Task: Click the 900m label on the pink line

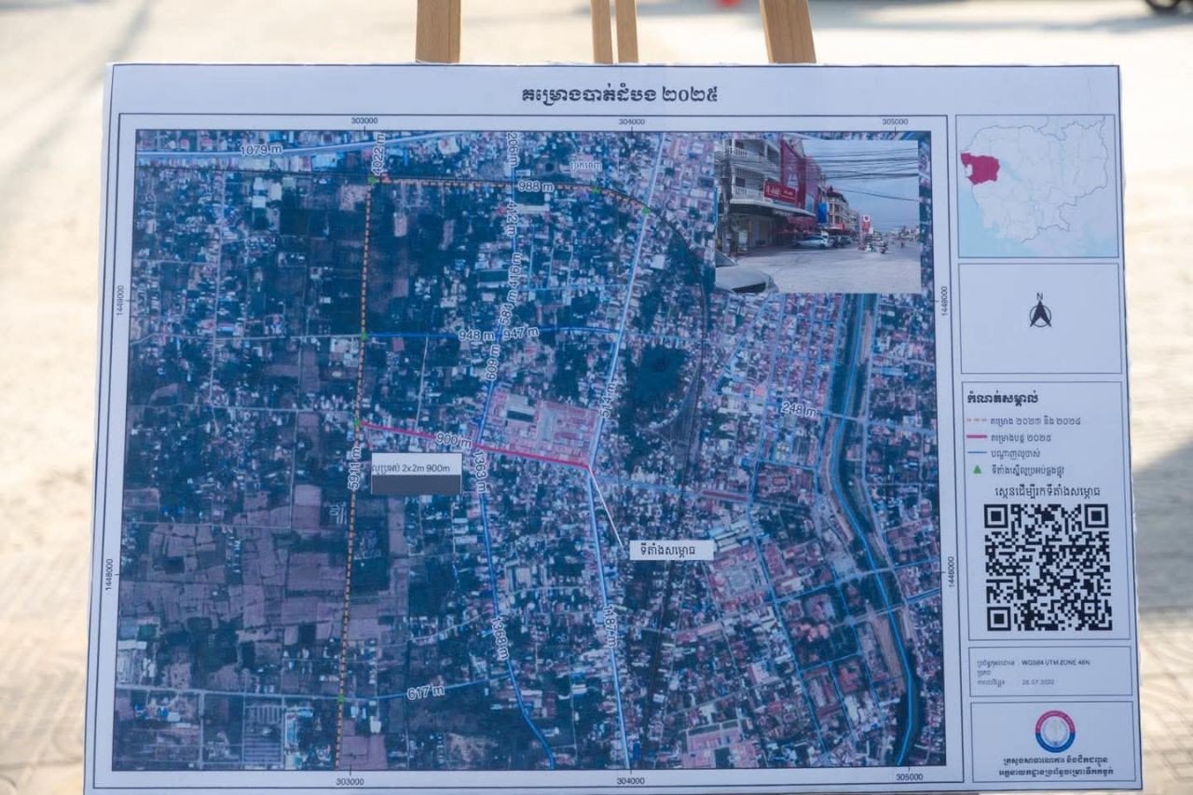Action: 453,442
